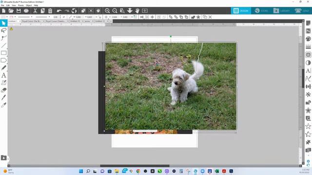The height and width of the screenshot is (175, 312).
Task: Click the Fit to Window icon
Action: click(x=145, y=11)
